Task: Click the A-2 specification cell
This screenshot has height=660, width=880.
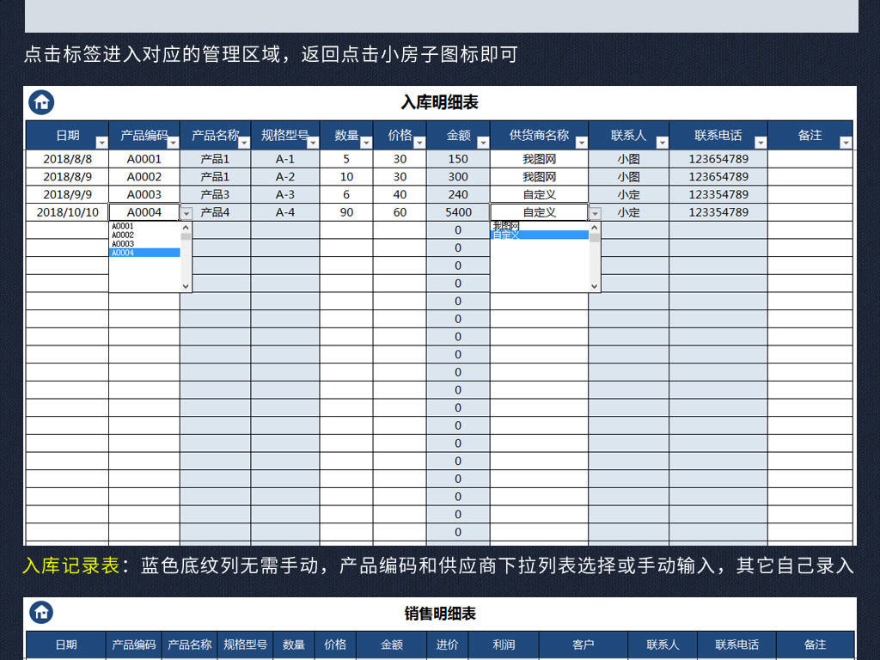Action: coord(285,177)
